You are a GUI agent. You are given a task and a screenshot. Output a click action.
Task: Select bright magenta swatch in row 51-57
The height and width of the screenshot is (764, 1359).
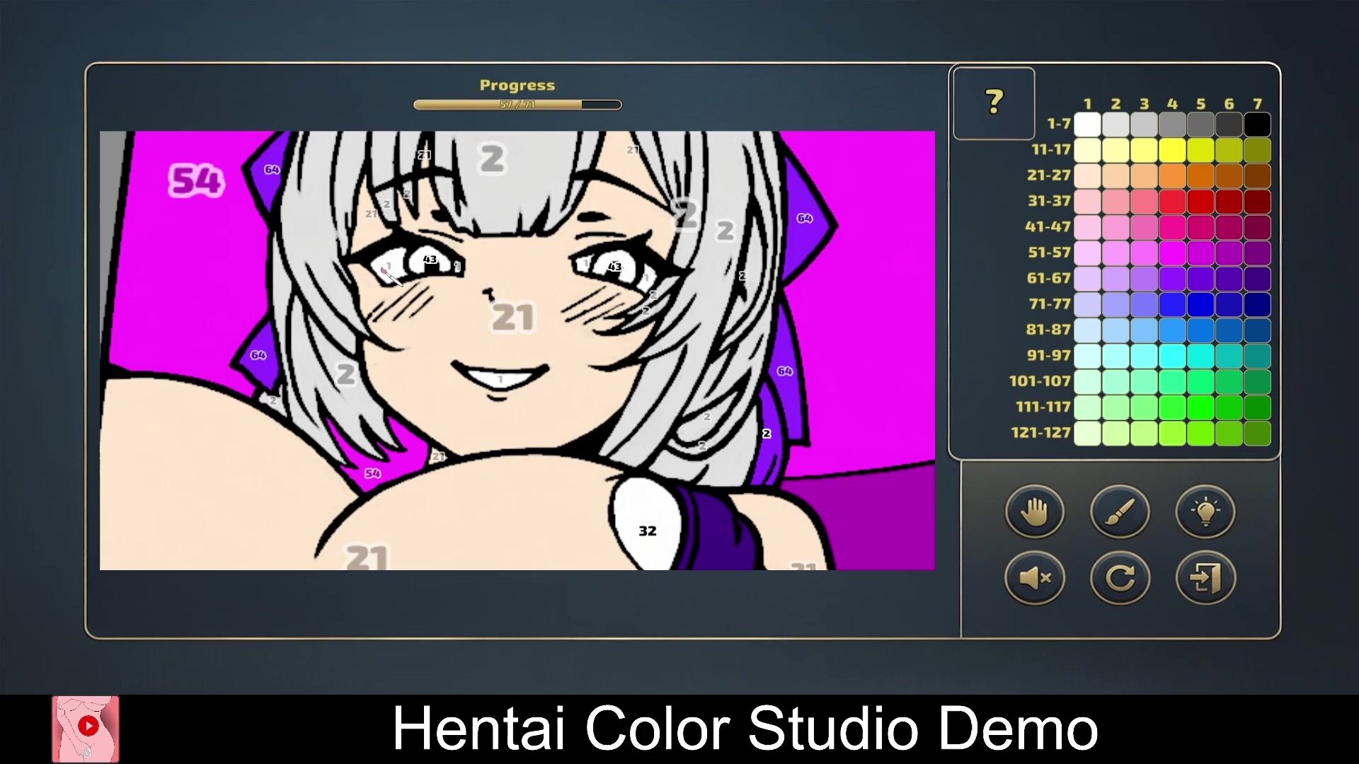[1172, 253]
